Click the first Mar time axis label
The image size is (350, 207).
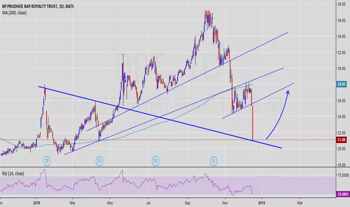click(72, 203)
